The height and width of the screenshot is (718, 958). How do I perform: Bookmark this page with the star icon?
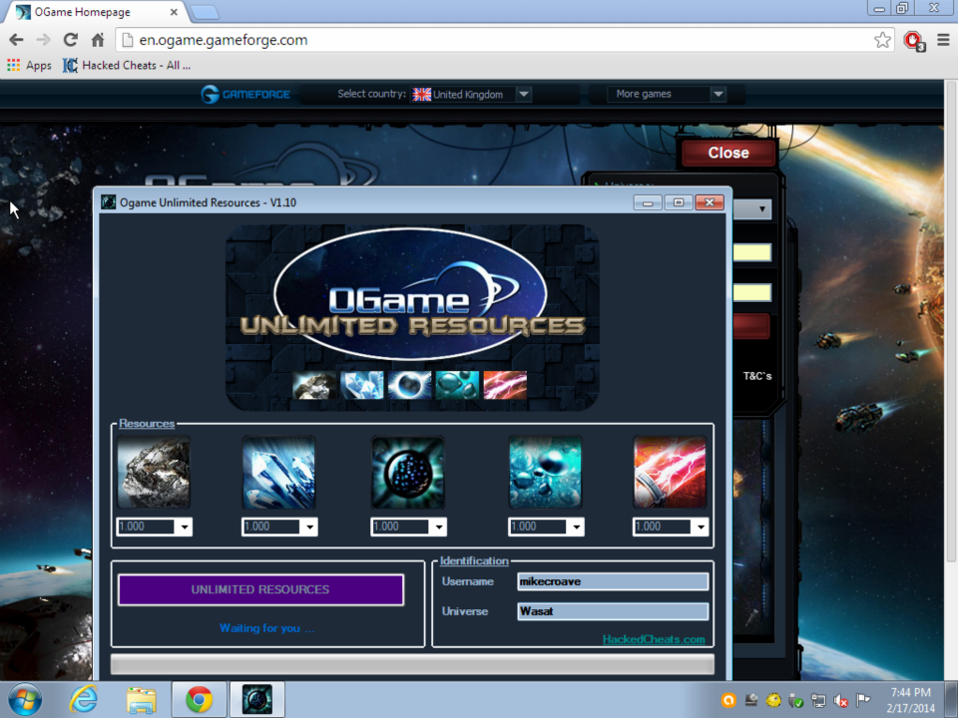[x=882, y=40]
